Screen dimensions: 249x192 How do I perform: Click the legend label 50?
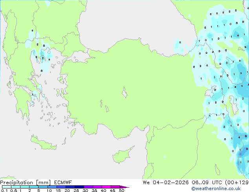pyautogui.click(x=121, y=190)
